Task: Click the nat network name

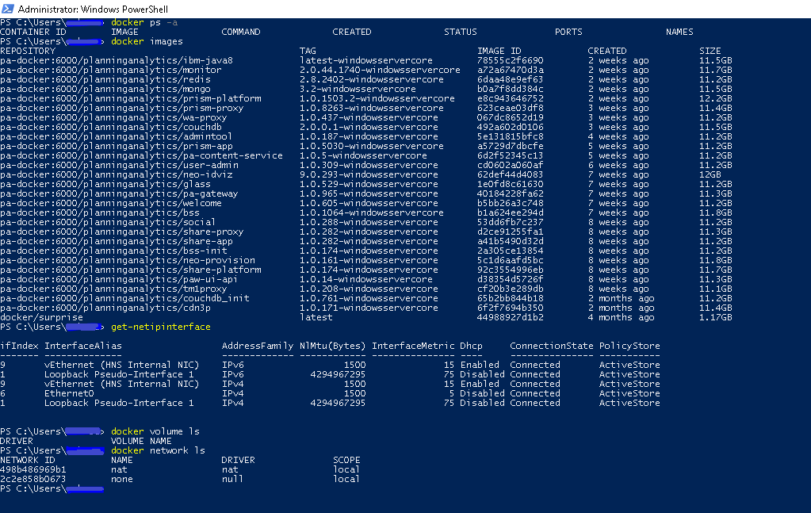Action: tap(122, 469)
